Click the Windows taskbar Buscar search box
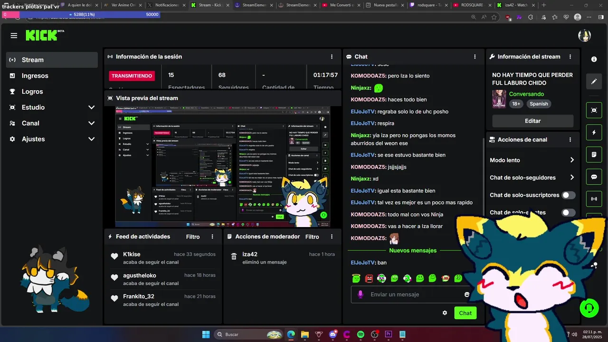 coord(248,334)
